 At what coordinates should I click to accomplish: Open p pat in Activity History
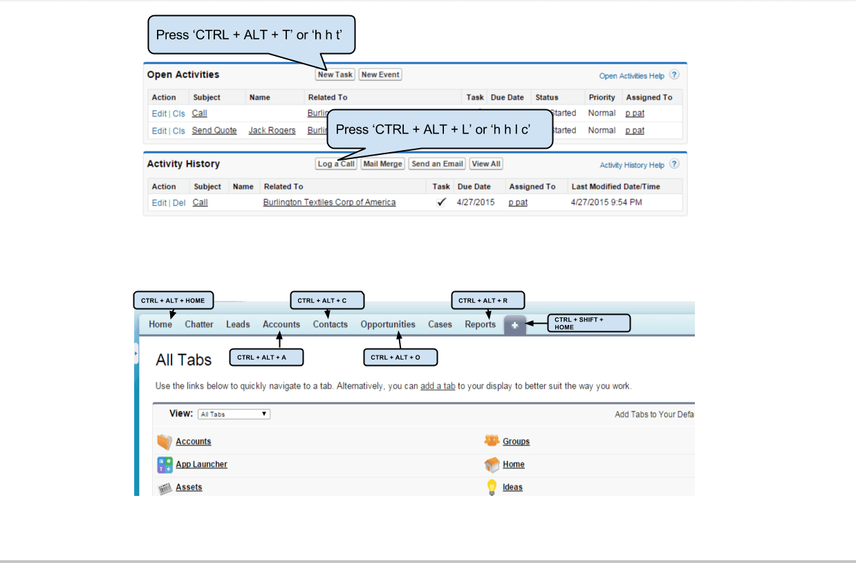click(x=518, y=203)
